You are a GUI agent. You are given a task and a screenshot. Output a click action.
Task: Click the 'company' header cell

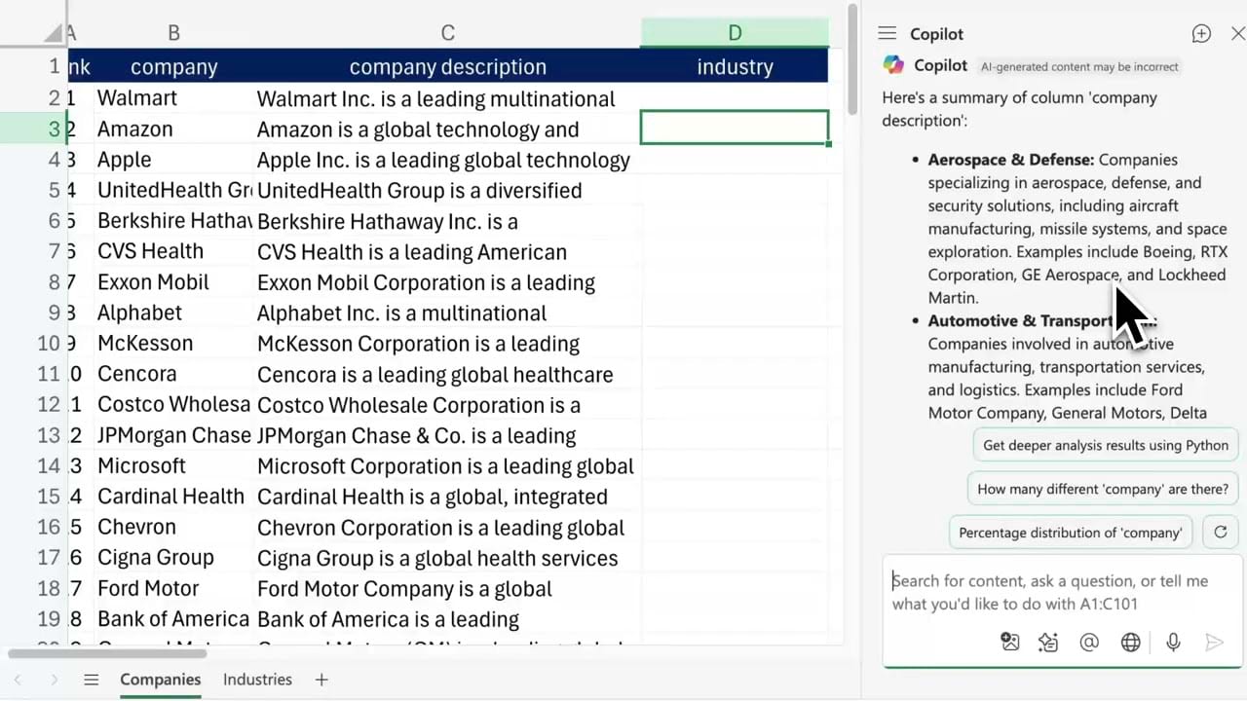(x=173, y=67)
